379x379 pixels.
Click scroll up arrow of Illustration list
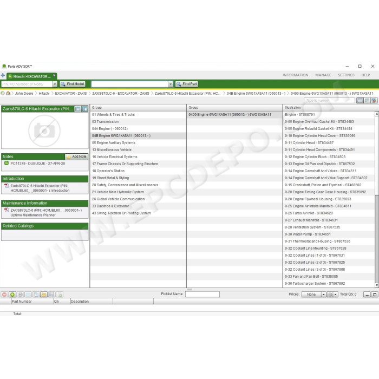377,113
